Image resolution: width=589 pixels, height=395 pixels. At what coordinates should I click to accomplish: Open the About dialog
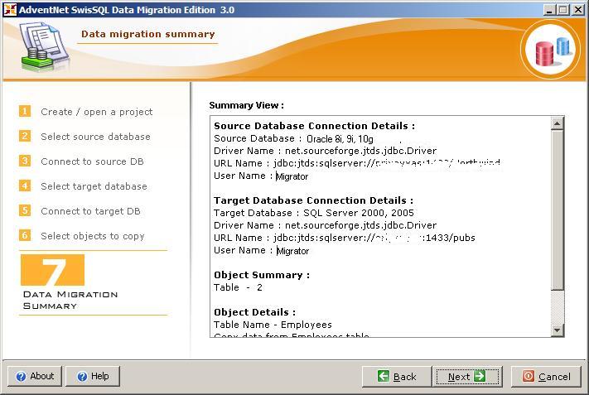[x=35, y=376]
